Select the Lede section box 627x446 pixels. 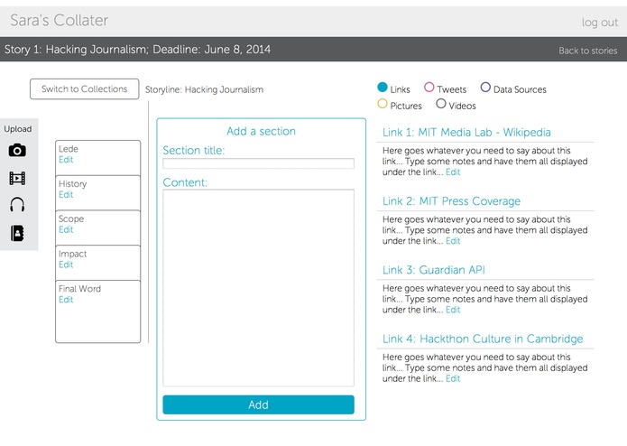[x=98, y=158]
